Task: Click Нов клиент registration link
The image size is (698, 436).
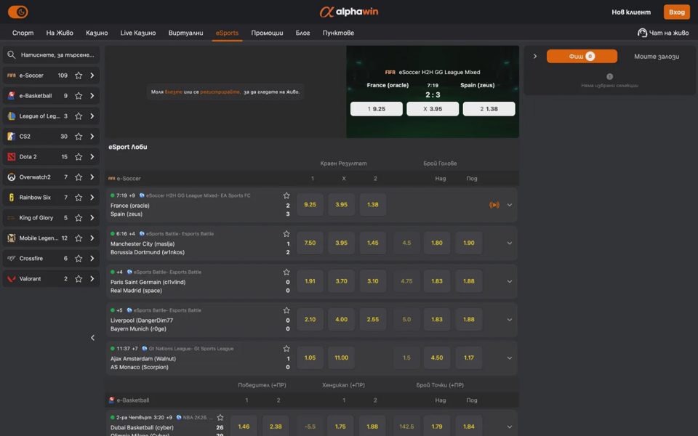Action: click(x=631, y=12)
